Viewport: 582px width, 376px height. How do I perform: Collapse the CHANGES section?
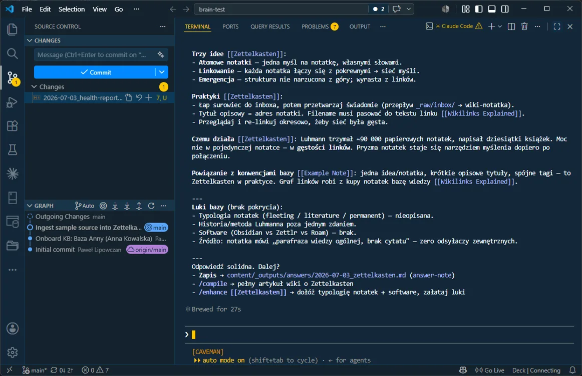pyautogui.click(x=30, y=40)
